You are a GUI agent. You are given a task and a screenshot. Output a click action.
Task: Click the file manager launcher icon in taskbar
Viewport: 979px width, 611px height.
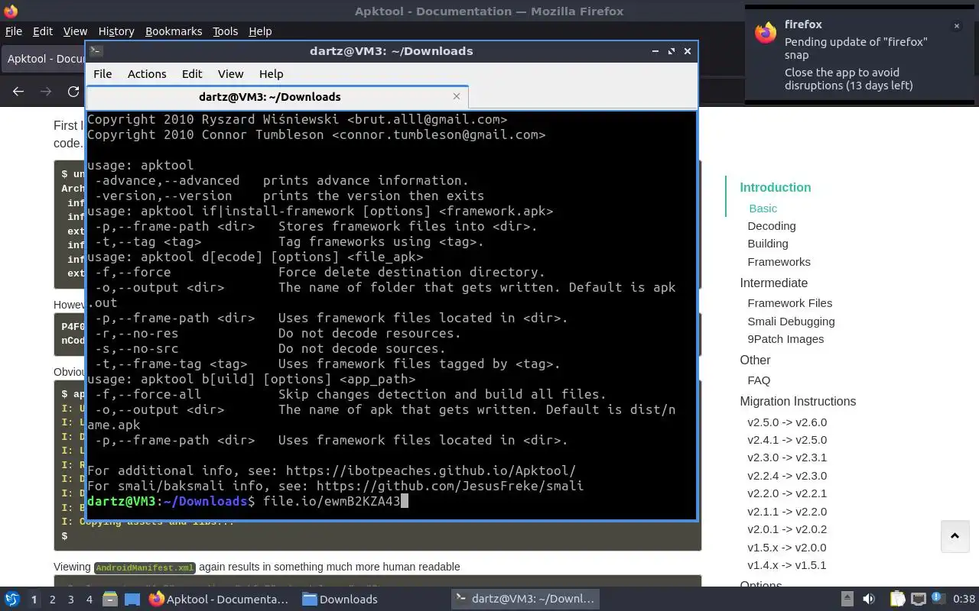point(109,600)
